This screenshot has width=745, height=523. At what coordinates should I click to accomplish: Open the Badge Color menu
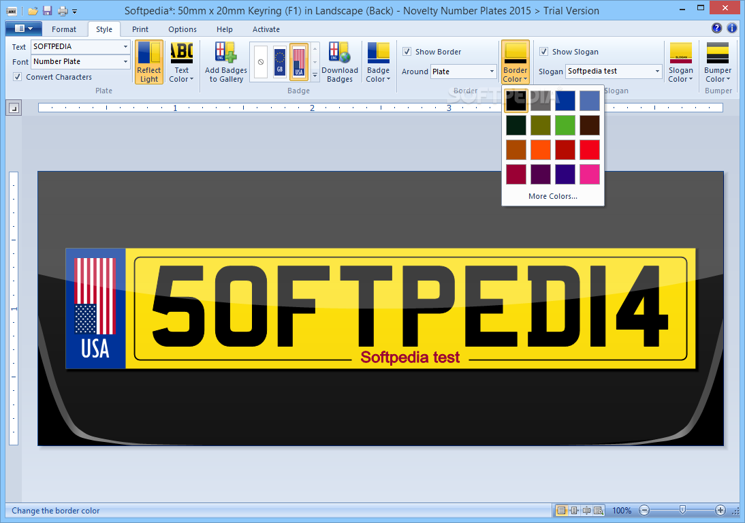coord(378,62)
